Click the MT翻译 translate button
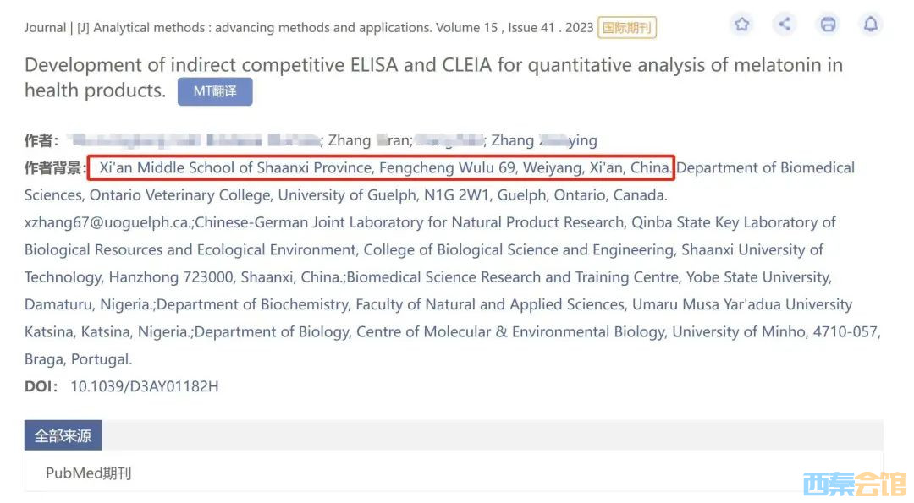Viewport: 914px width, 503px height. (215, 91)
